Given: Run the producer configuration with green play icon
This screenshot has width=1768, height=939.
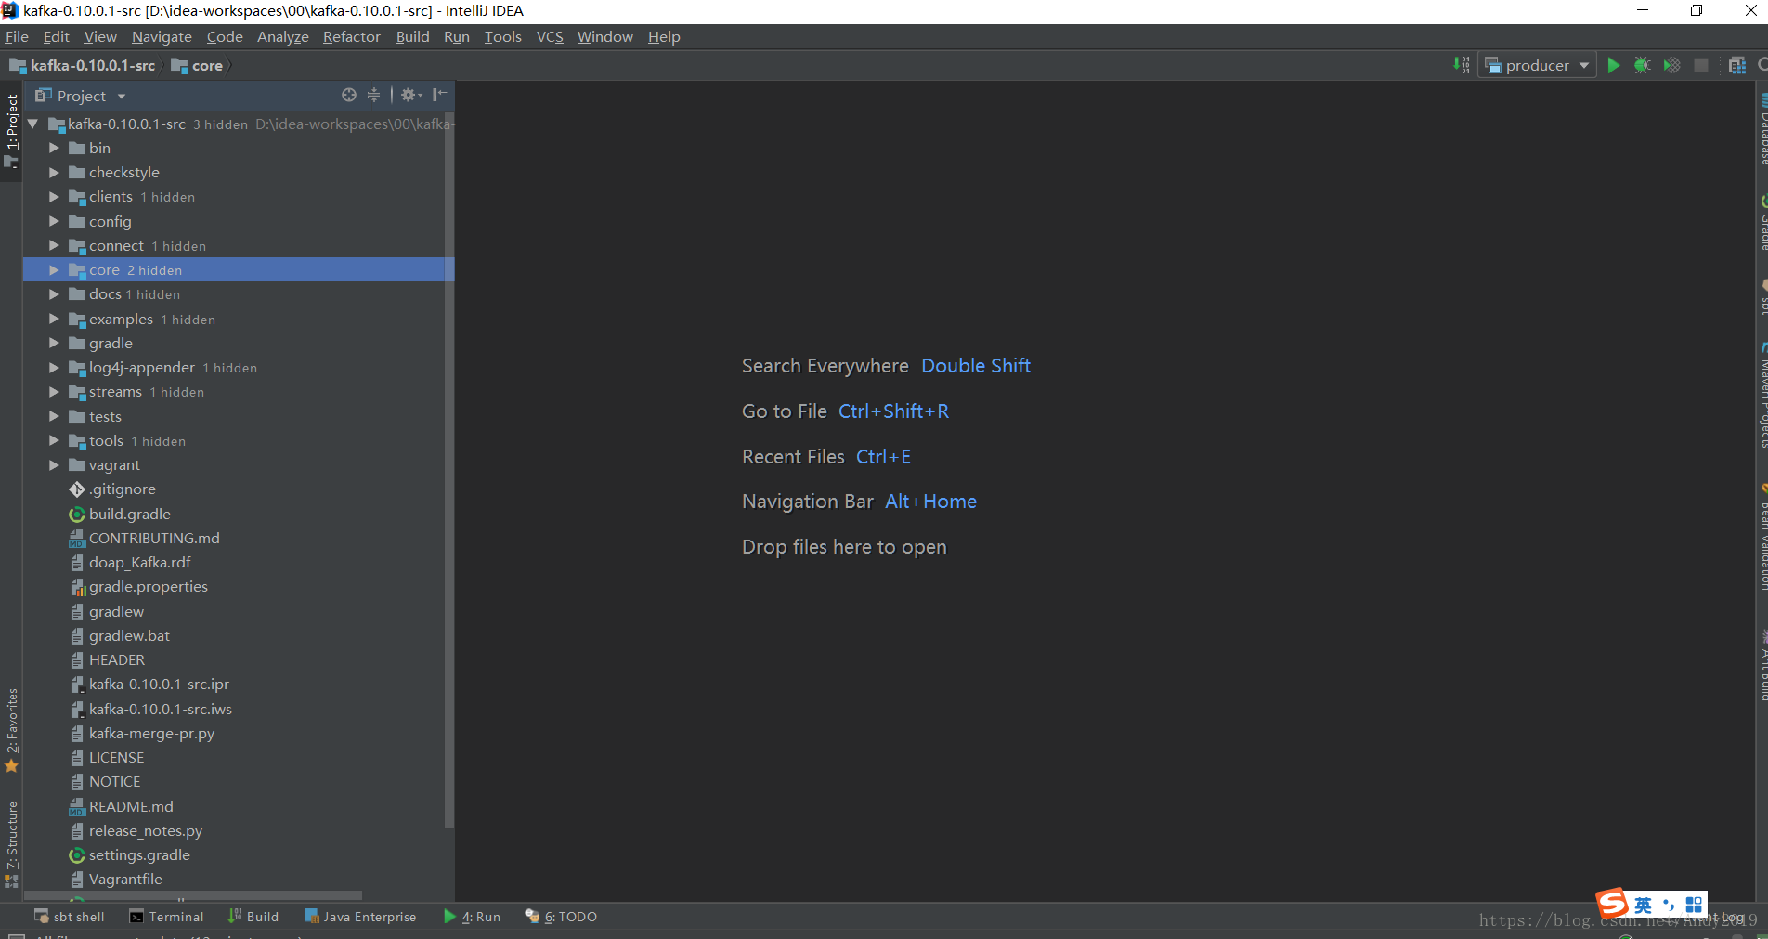Looking at the screenshot, I should [1614, 65].
